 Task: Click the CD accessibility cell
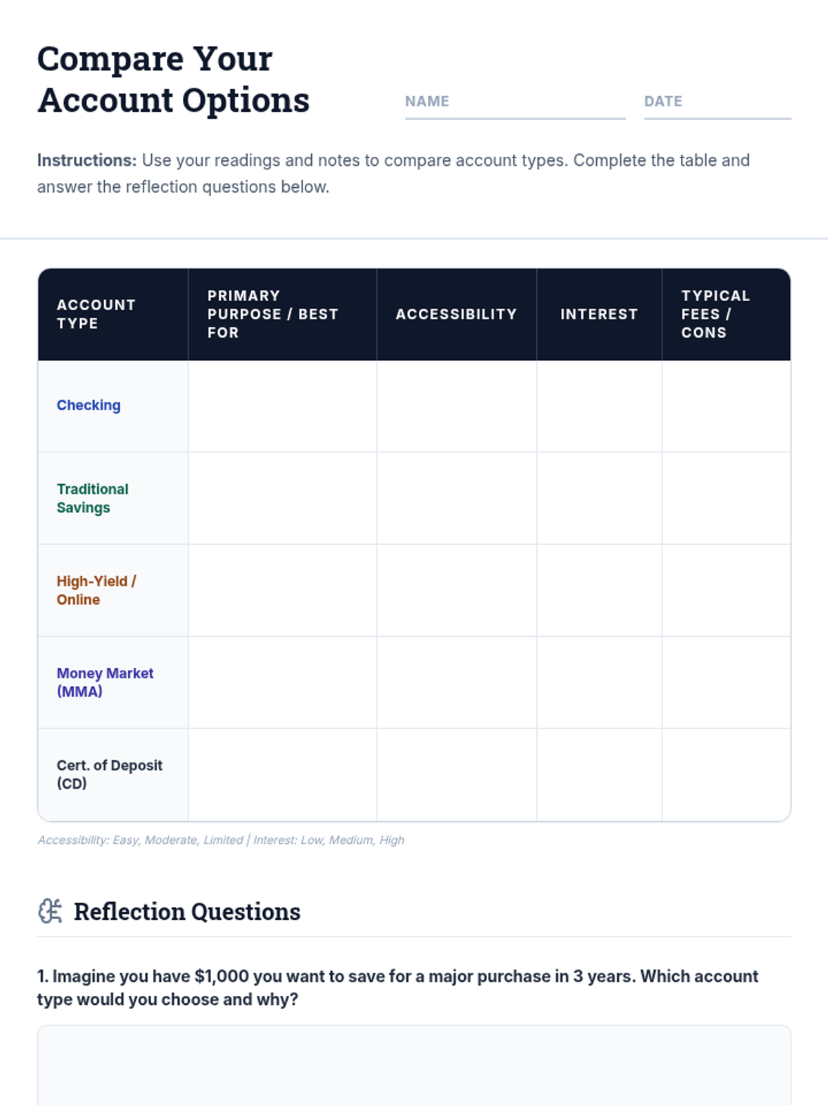[456, 775]
